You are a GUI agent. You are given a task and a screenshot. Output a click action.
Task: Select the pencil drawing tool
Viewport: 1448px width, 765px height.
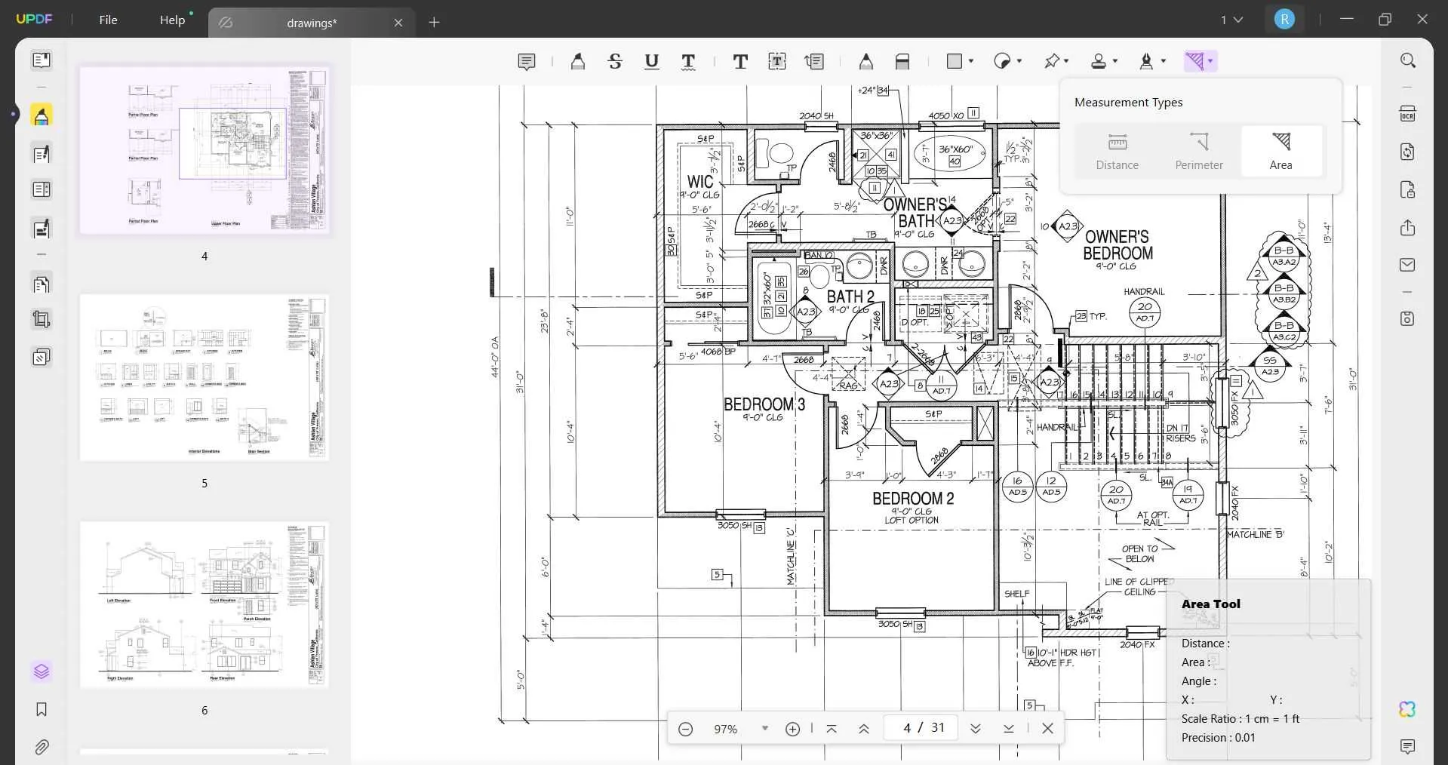[866, 62]
